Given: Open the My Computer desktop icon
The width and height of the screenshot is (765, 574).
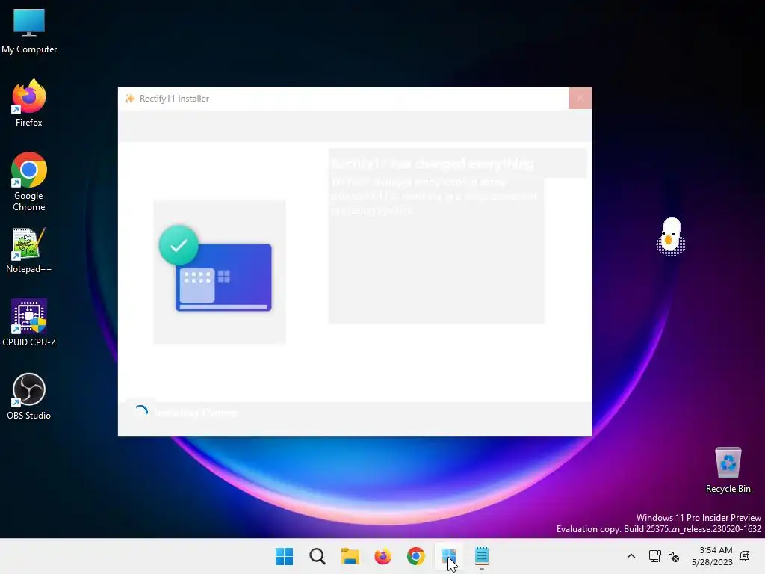Looking at the screenshot, I should click(29, 31).
